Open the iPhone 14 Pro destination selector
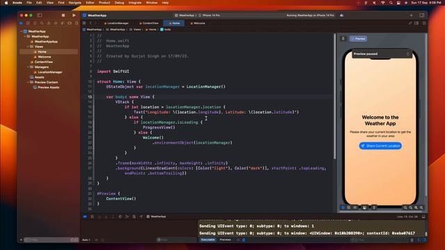This screenshot has height=250, width=445. click(x=209, y=15)
